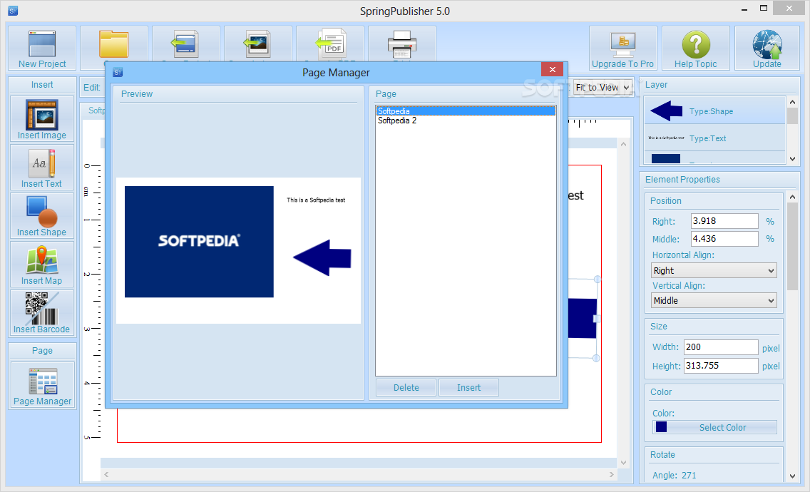
Task: Click Element Properties scroll-down arrow
Action: click(792, 476)
